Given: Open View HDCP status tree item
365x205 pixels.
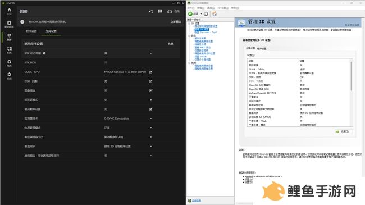Looking at the screenshot, I should pyautogui.click(x=203, y=47).
